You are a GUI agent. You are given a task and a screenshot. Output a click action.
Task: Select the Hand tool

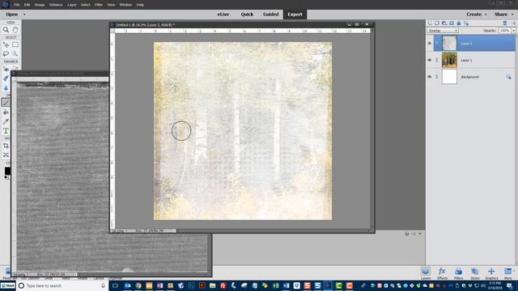click(x=15, y=30)
